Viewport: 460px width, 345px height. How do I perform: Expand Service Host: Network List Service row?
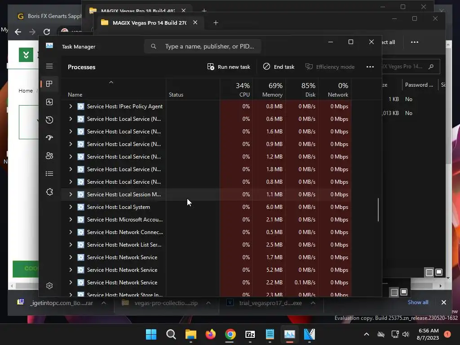point(71,245)
